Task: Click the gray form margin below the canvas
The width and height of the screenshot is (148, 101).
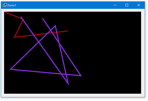Action: click(73, 95)
